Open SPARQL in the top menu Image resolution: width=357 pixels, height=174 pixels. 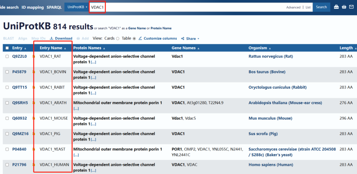point(54,7)
